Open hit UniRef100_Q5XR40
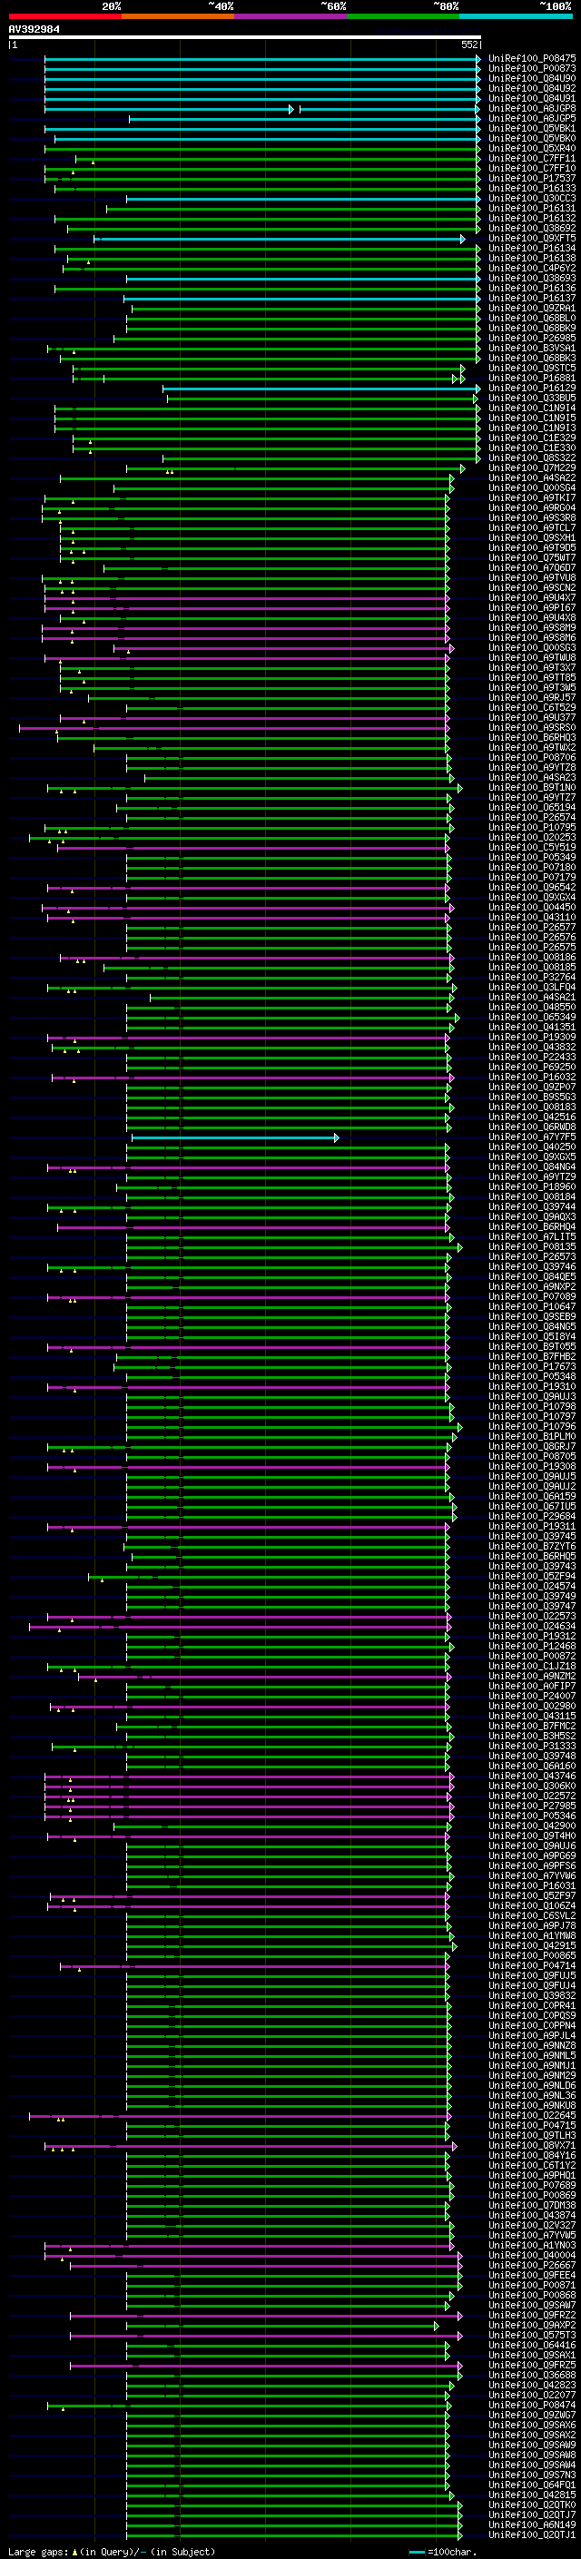The image size is (581, 2559). click(532, 148)
